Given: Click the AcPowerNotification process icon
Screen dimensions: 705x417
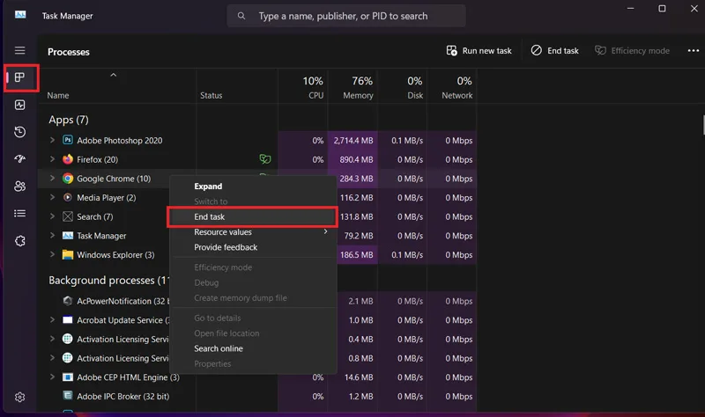Looking at the screenshot, I should click(68, 301).
